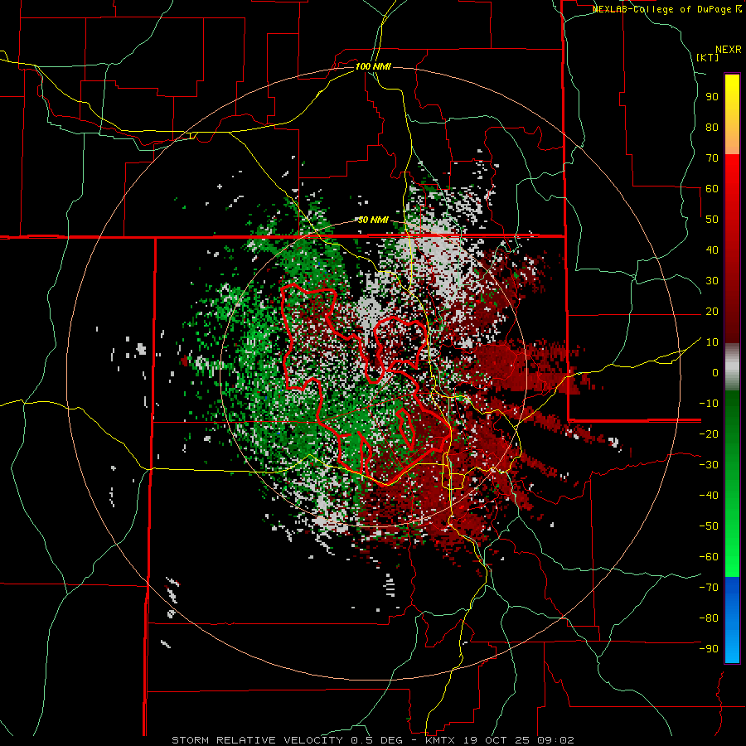Click the -10 value on the velocity scale

[709, 404]
